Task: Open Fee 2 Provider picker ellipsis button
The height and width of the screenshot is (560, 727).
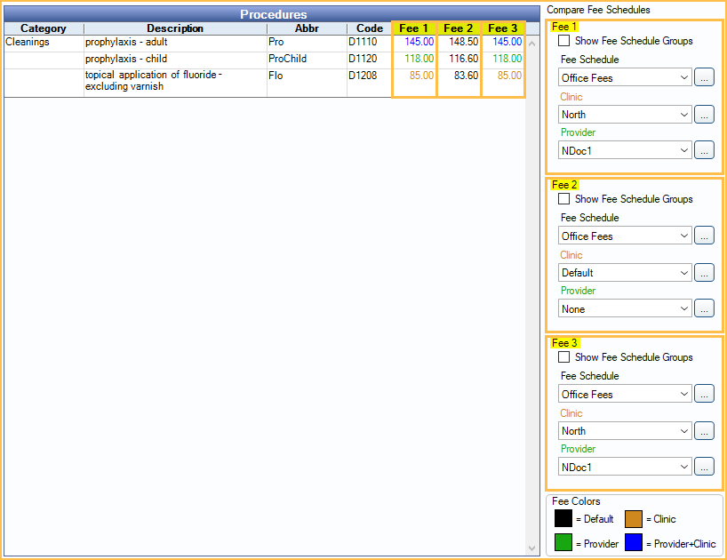Action: point(704,308)
